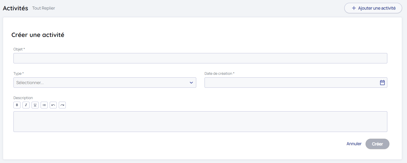Open the calendar date picker icon
The height and width of the screenshot is (163, 407).
point(382,83)
